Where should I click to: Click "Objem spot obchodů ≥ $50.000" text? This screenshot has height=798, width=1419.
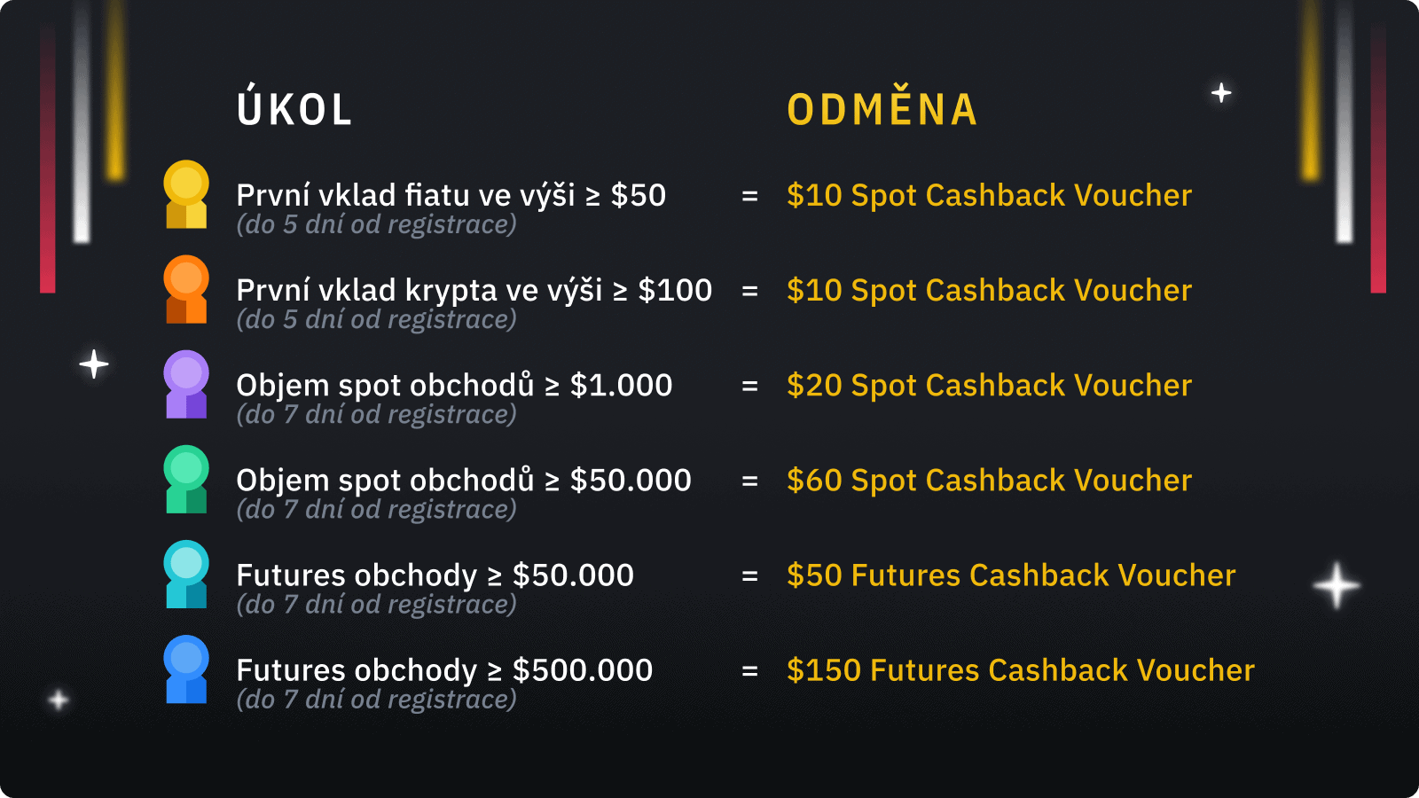[x=464, y=480]
